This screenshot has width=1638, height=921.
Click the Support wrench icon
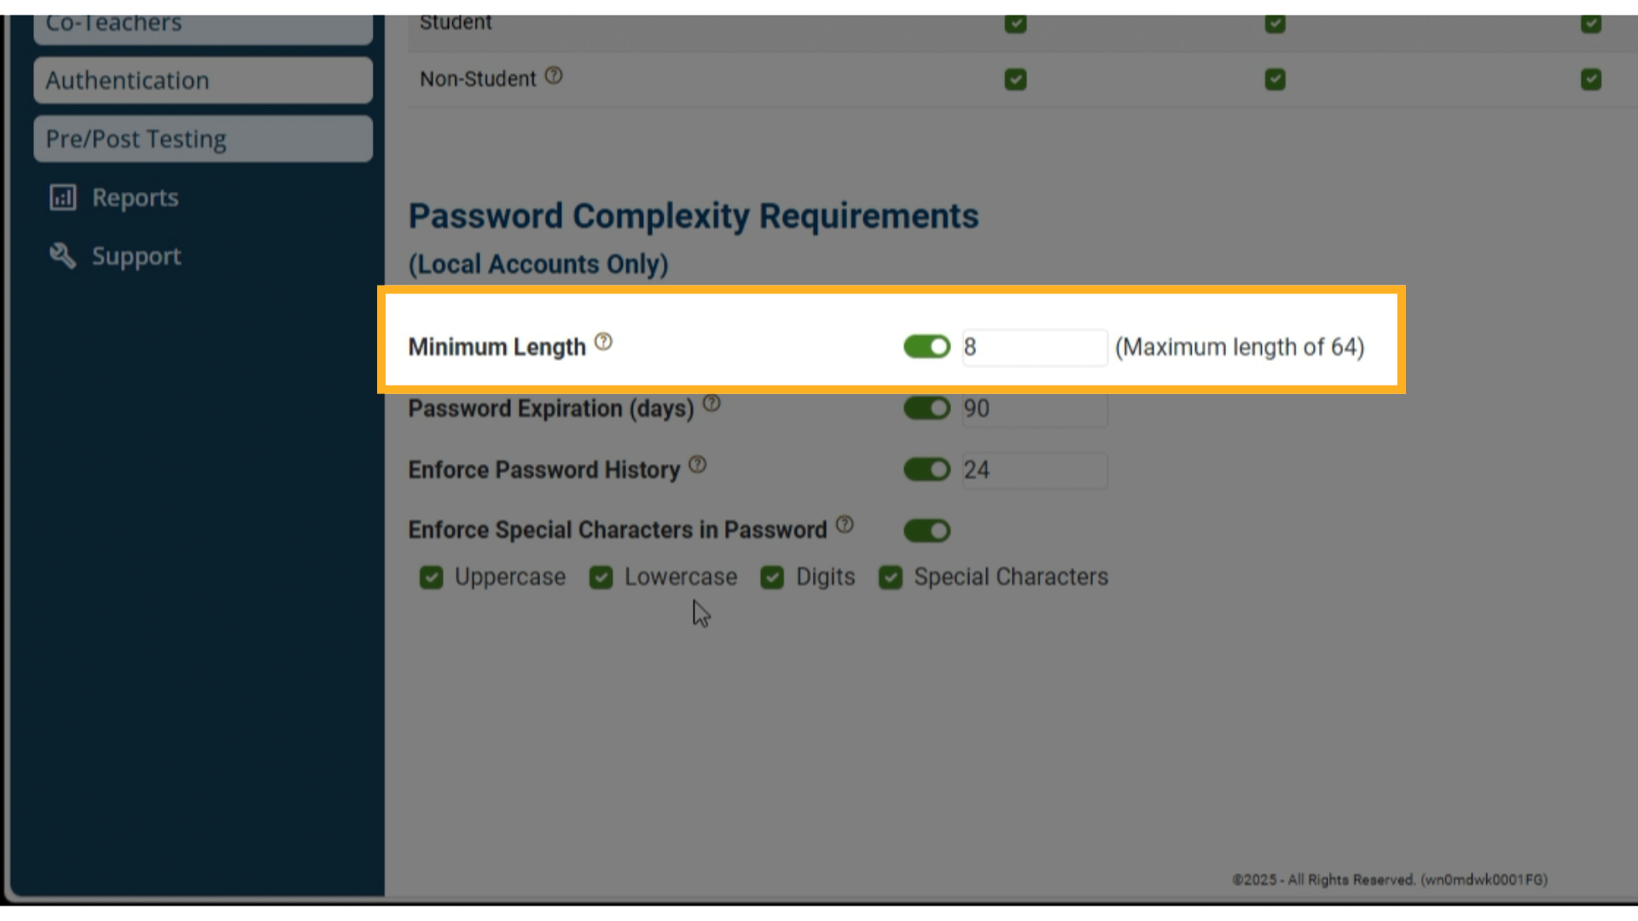(61, 256)
